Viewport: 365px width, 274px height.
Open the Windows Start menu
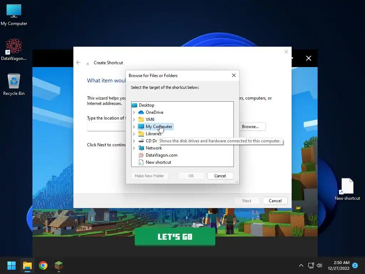[x=11, y=265]
